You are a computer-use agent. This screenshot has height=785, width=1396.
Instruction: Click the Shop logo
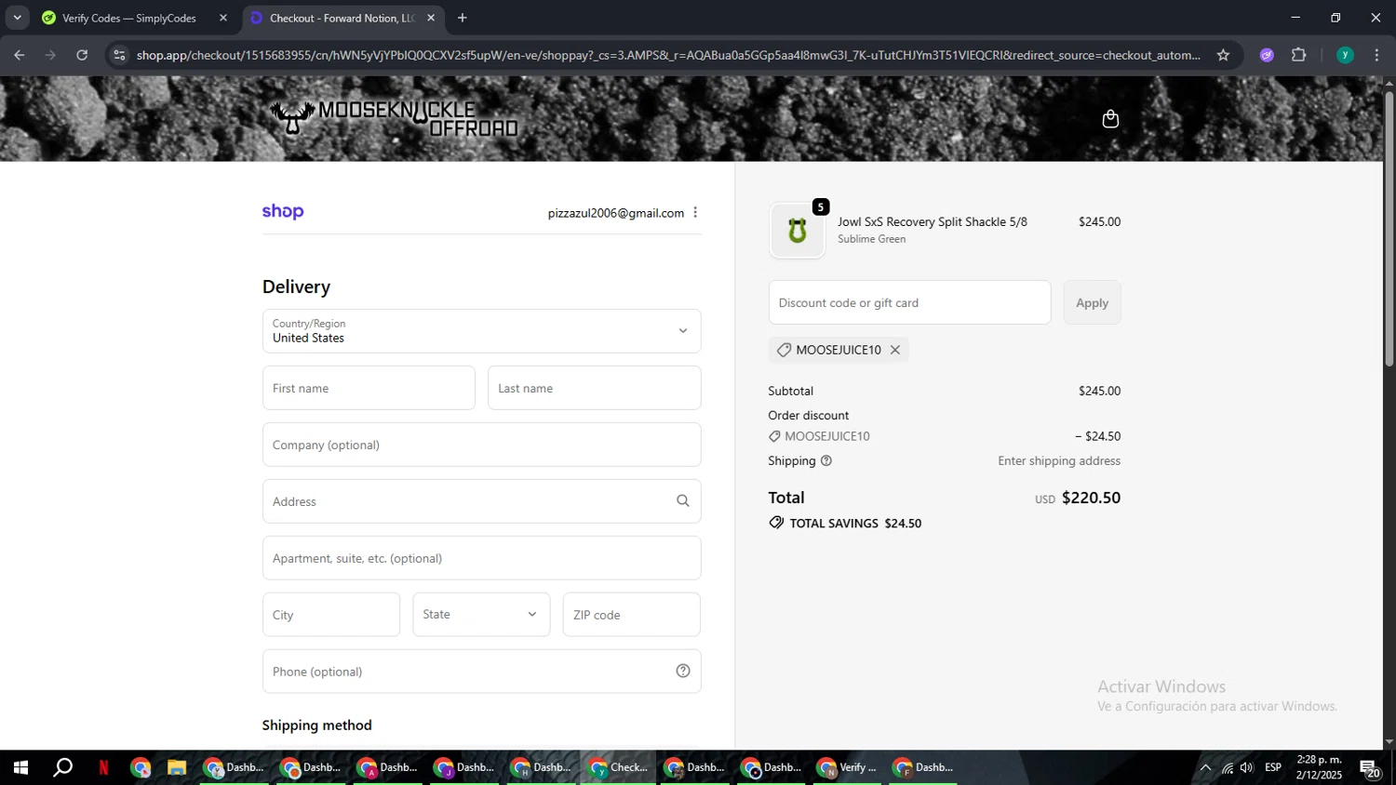coord(283,211)
